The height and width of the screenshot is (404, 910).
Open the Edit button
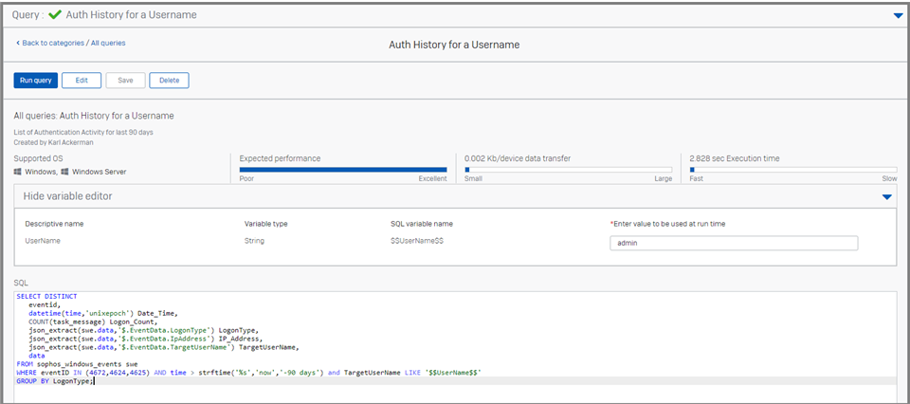(82, 80)
